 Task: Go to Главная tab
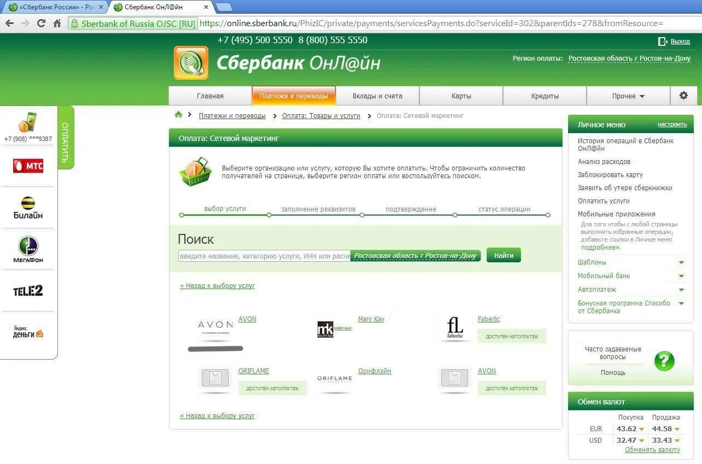click(210, 96)
